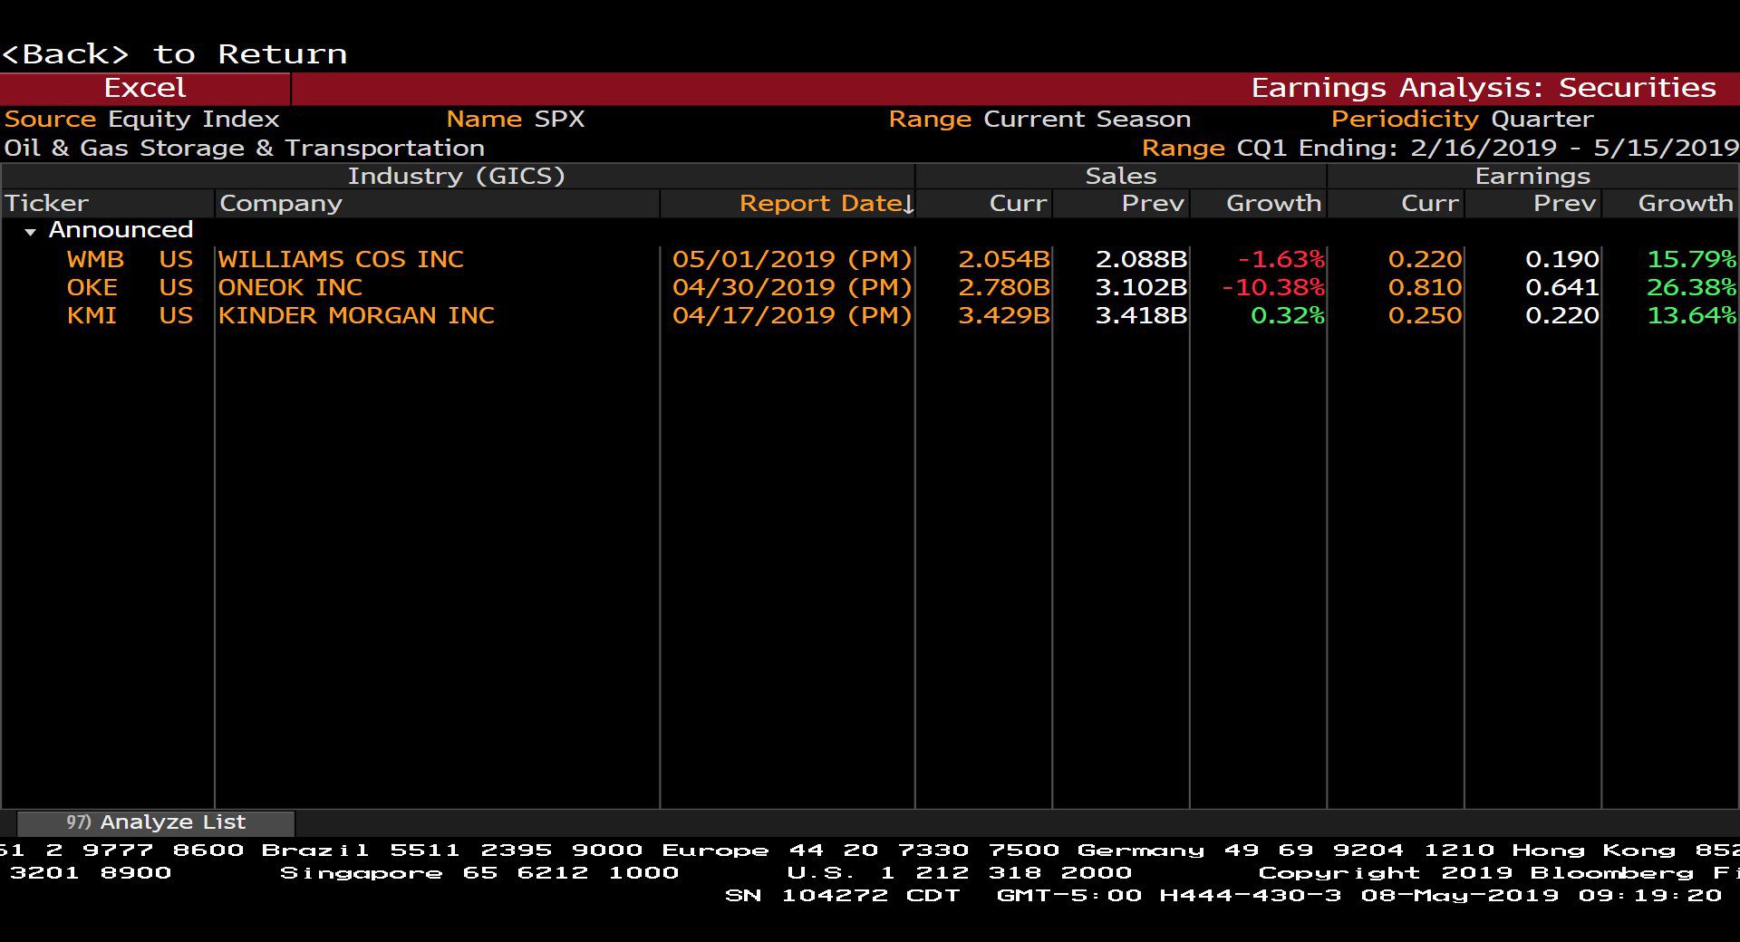Click Earnings Analysis: Securities title
Image resolution: width=1740 pixels, height=942 pixels.
(1484, 88)
